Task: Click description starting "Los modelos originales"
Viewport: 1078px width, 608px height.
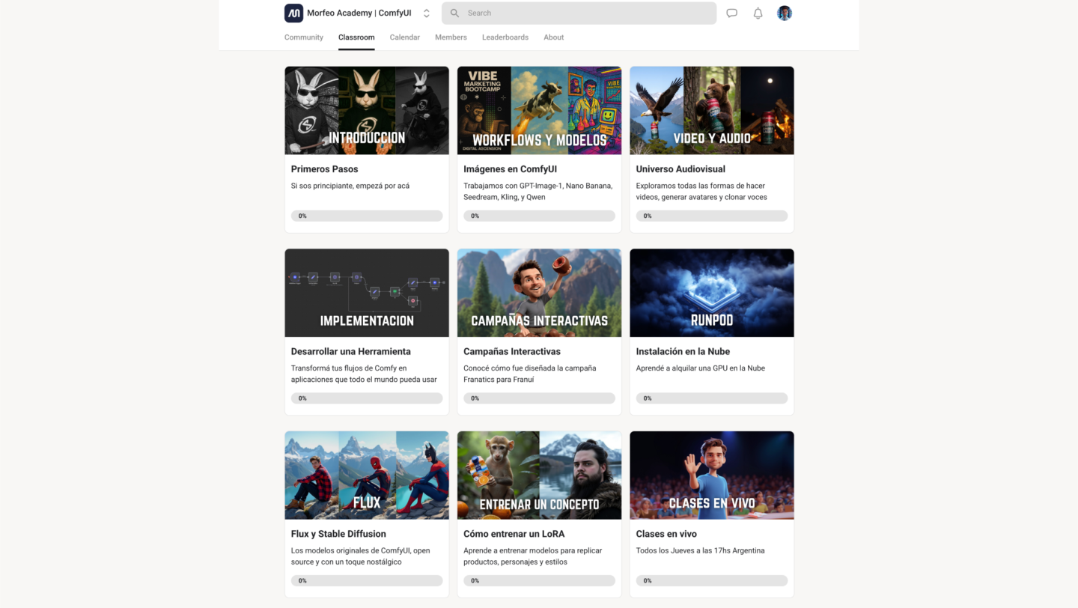Action: (361, 556)
